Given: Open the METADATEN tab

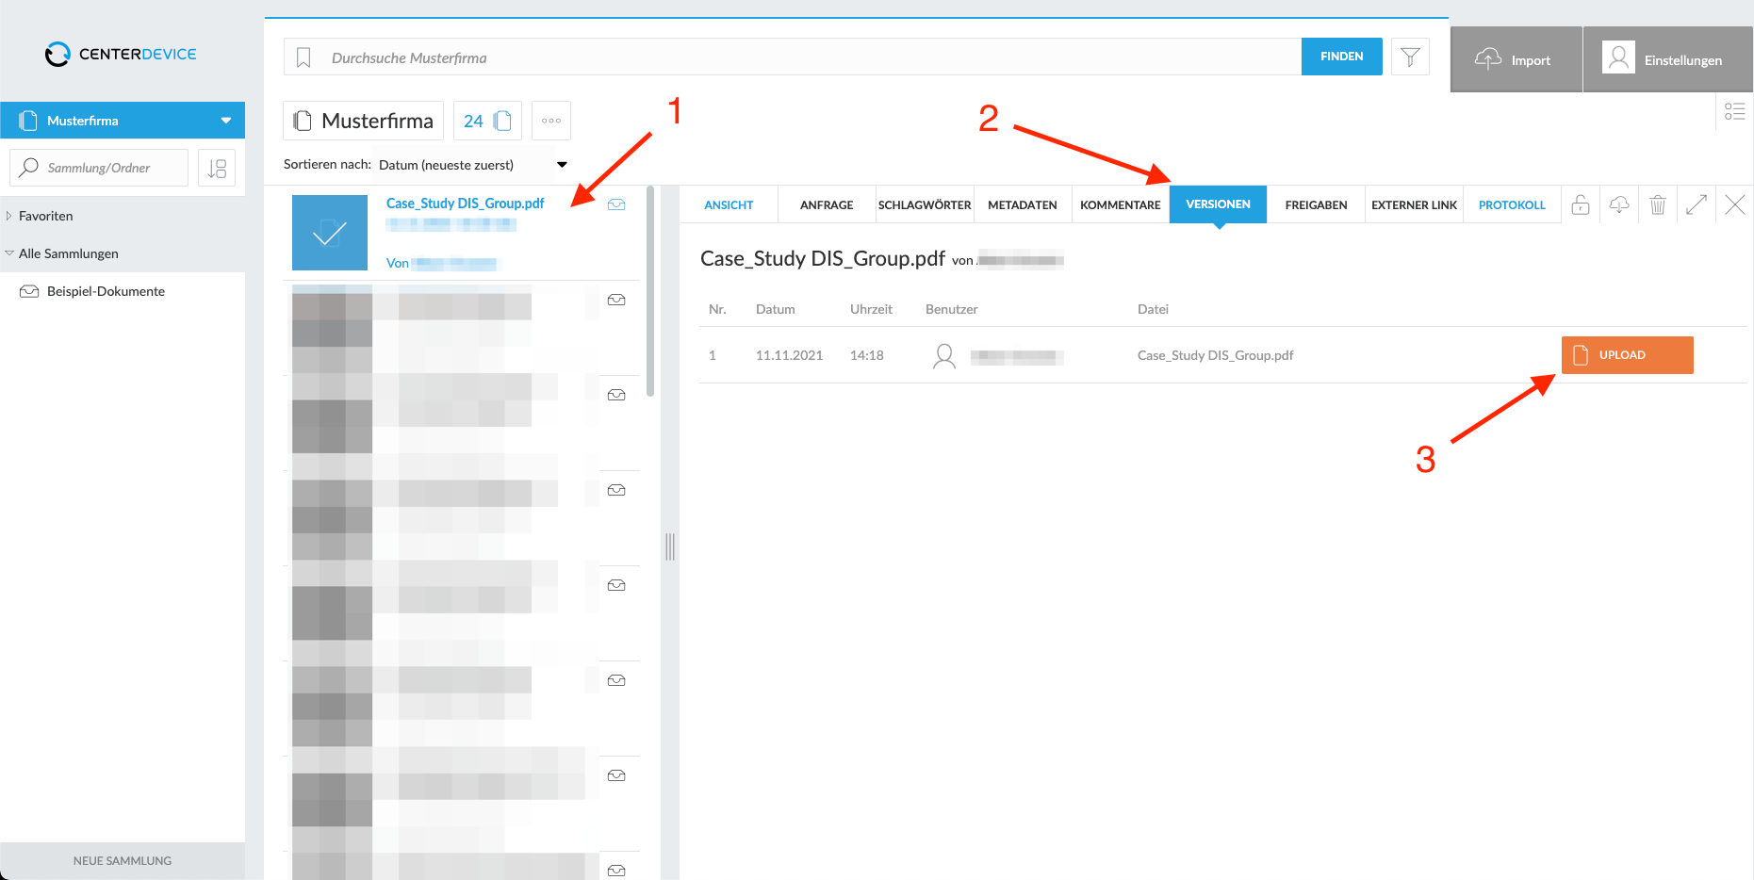Looking at the screenshot, I should [x=1023, y=204].
